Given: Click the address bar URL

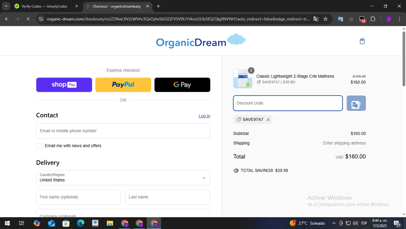Looking at the screenshot, I should pyautogui.click(x=178, y=19).
